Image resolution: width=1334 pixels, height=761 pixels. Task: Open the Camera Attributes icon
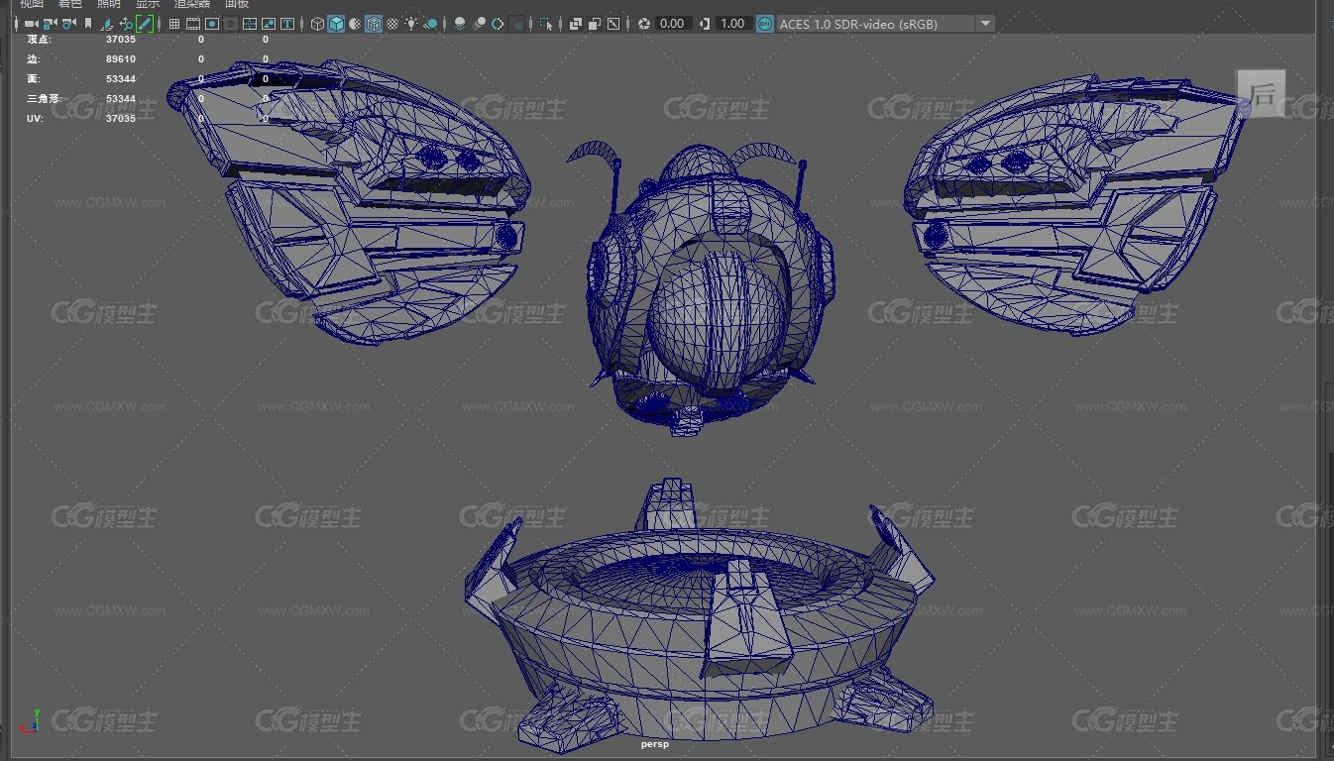coord(68,24)
